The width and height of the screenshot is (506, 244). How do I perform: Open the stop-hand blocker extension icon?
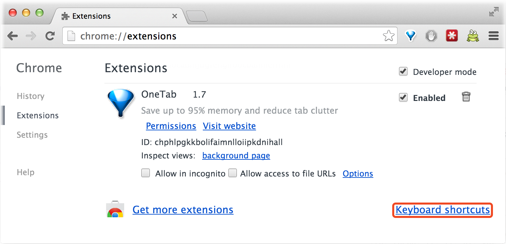tap(431, 36)
